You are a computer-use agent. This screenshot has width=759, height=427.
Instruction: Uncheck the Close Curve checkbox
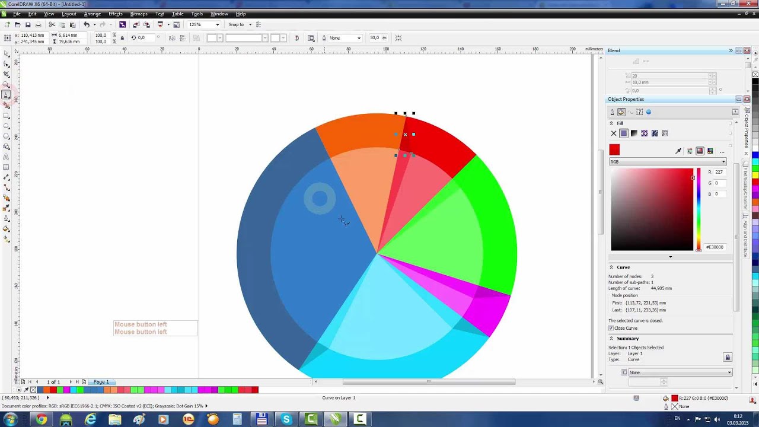611,328
